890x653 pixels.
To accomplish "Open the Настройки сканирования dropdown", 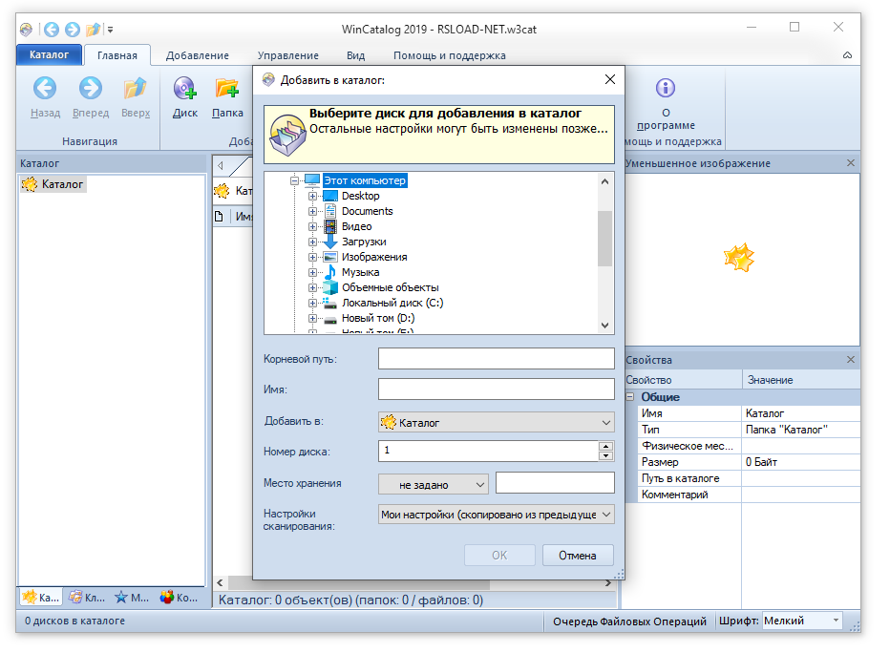I will pyautogui.click(x=496, y=515).
